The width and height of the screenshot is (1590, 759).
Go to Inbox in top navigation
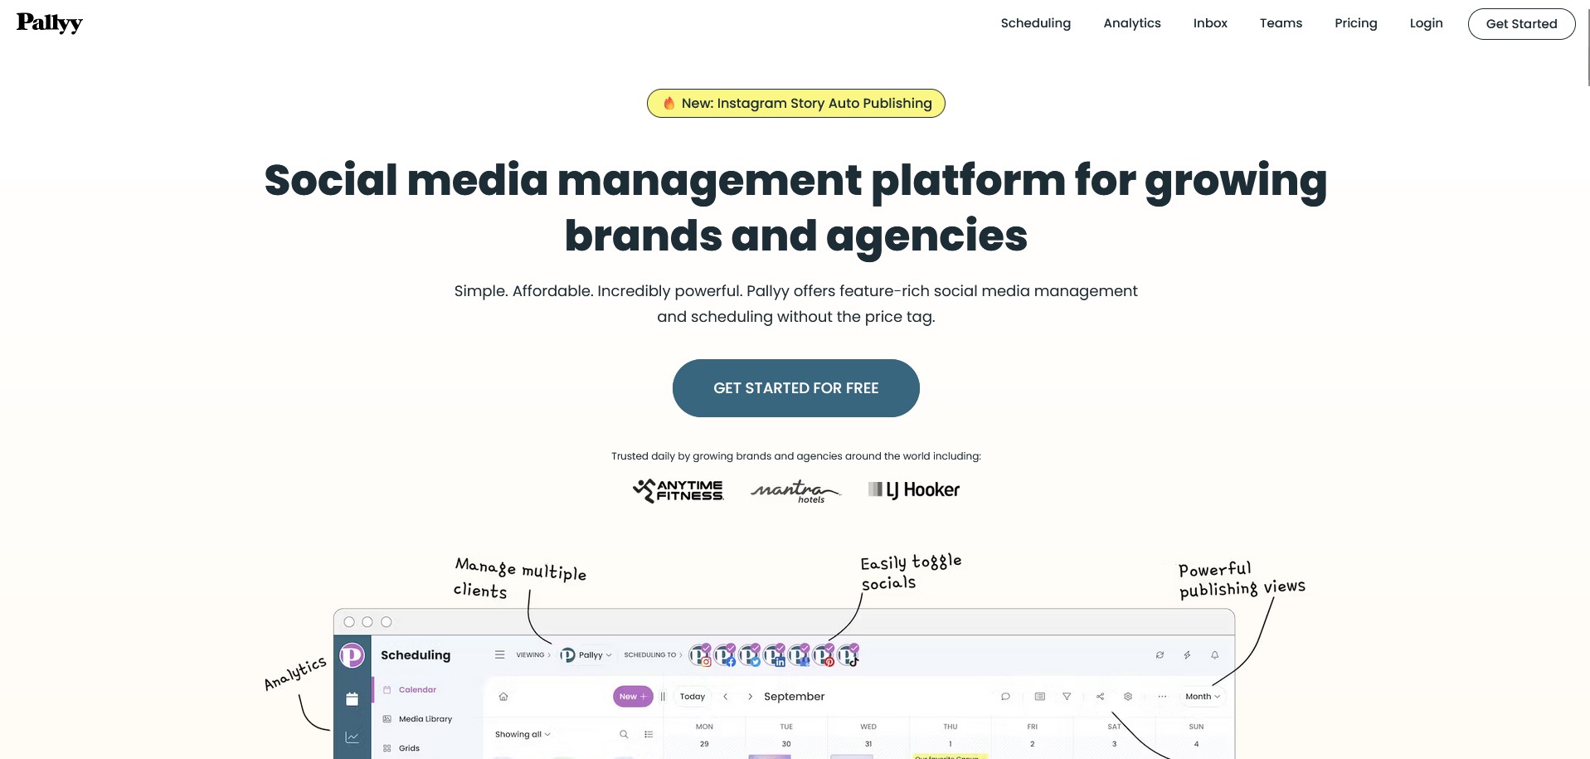[x=1210, y=23]
